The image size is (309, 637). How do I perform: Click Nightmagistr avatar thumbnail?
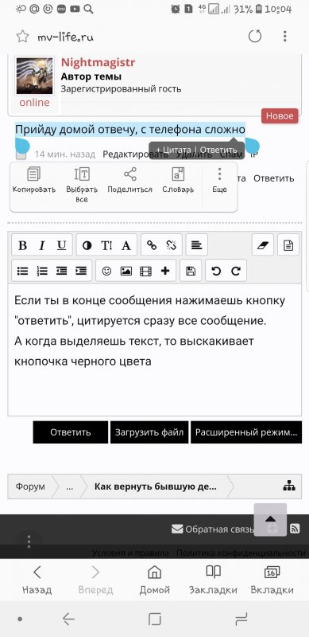pos(34,76)
